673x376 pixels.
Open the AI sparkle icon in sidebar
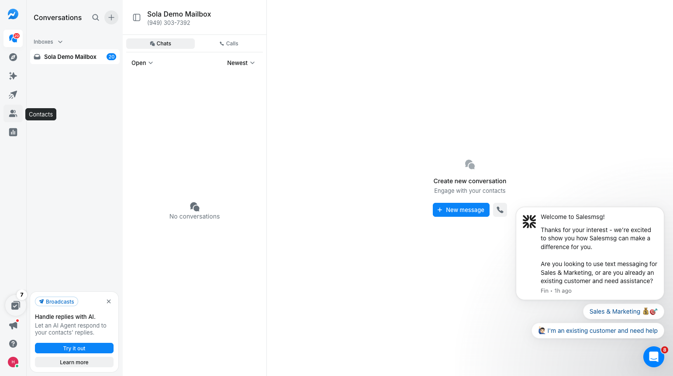[13, 76]
